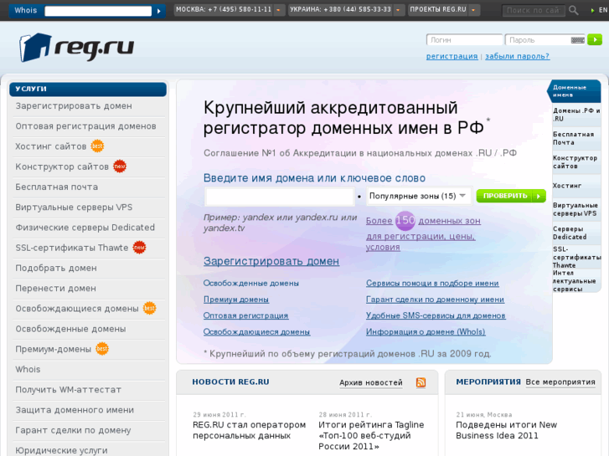Click the purple 150 zones bubble

coord(405,220)
